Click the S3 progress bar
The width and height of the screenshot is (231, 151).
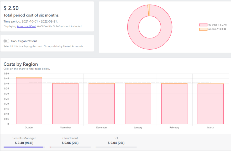coord(116,147)
